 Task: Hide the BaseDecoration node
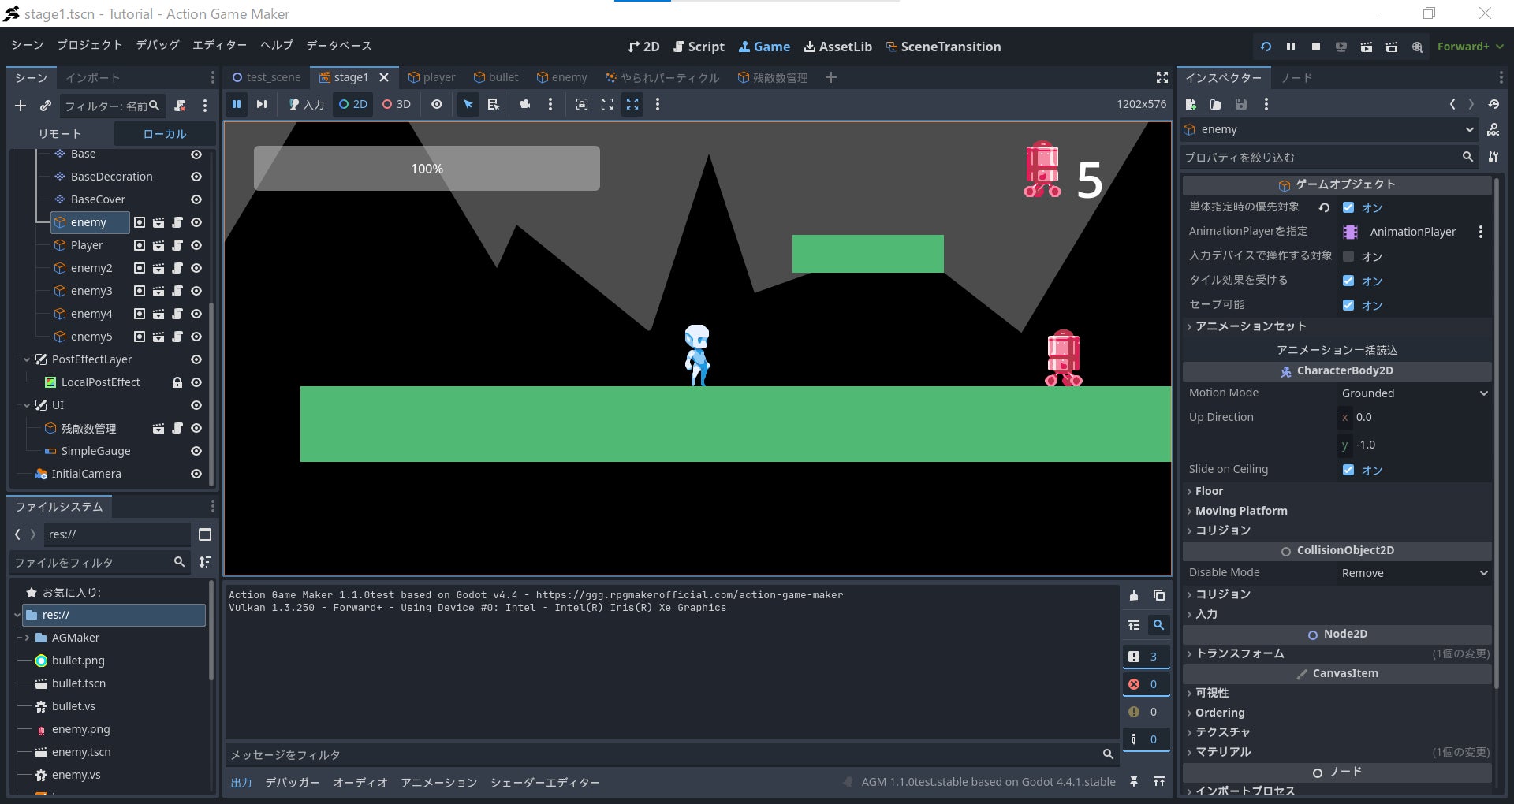point(196,177)
